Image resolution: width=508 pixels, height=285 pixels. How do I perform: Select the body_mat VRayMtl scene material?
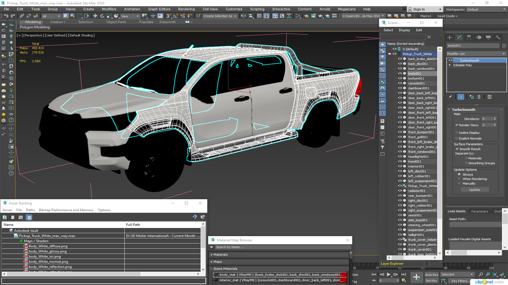tap(280, 275)
